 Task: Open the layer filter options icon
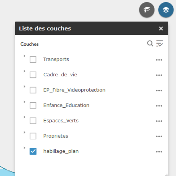coord(159,43)
